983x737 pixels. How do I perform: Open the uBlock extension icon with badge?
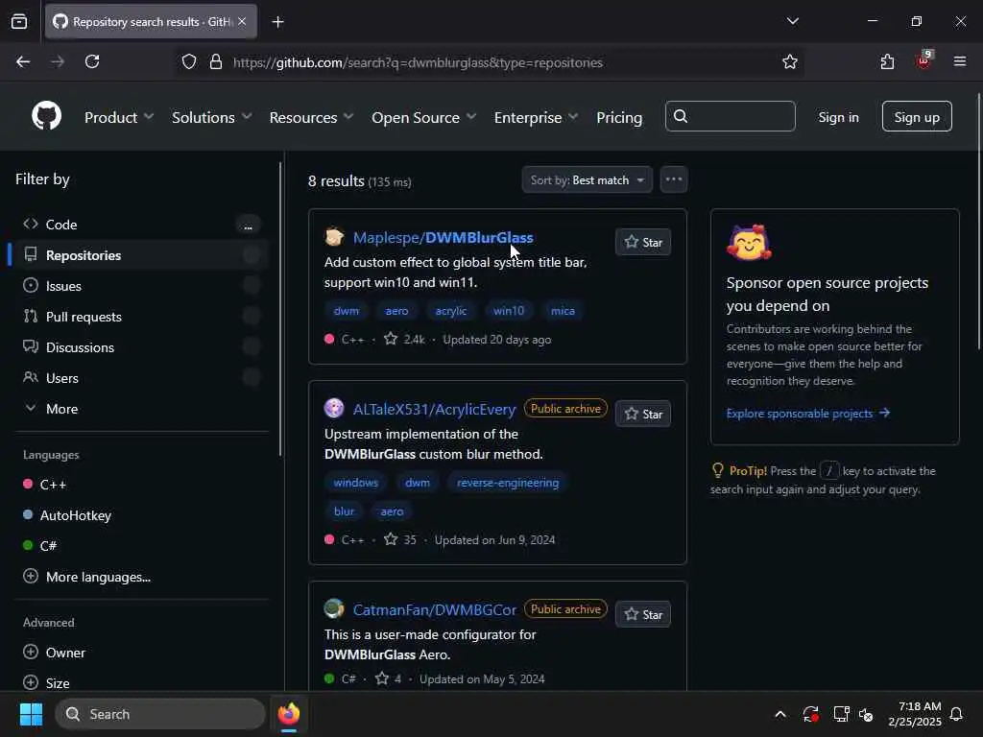(x=924, y=60)
